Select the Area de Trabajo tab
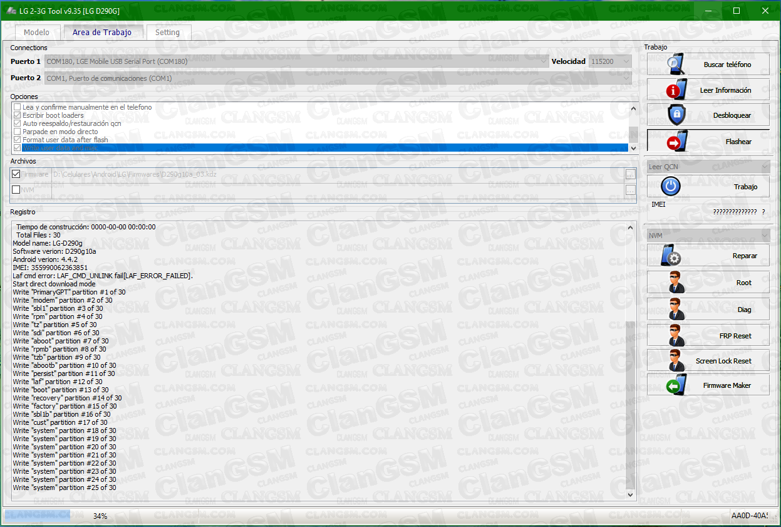The image size is (781, 527). coord(102,33)
